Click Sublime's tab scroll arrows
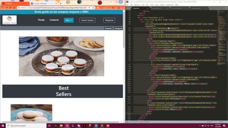 [128, 8]
